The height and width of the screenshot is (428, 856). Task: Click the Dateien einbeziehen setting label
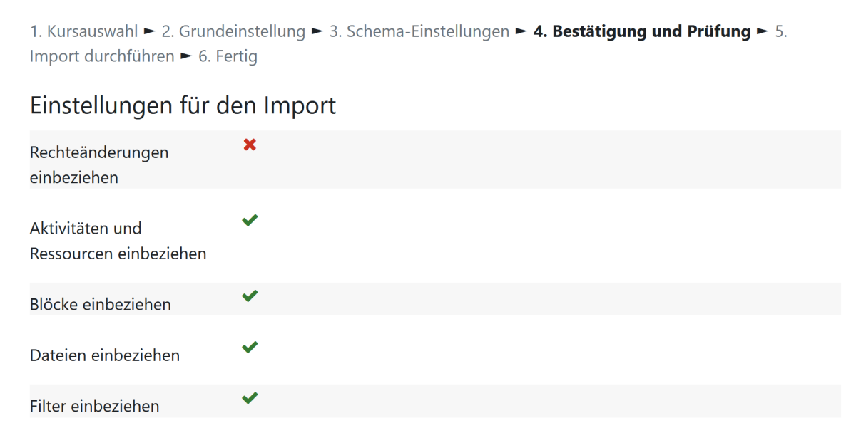click(x=105, y=355)
